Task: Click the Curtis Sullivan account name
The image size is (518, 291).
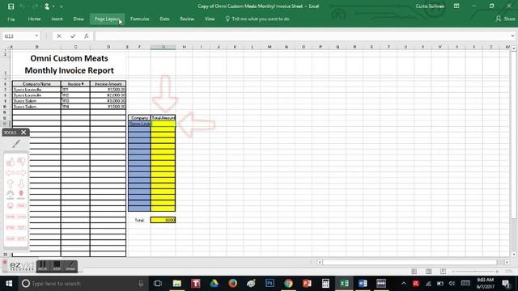Action: click(x=430, y=6)
